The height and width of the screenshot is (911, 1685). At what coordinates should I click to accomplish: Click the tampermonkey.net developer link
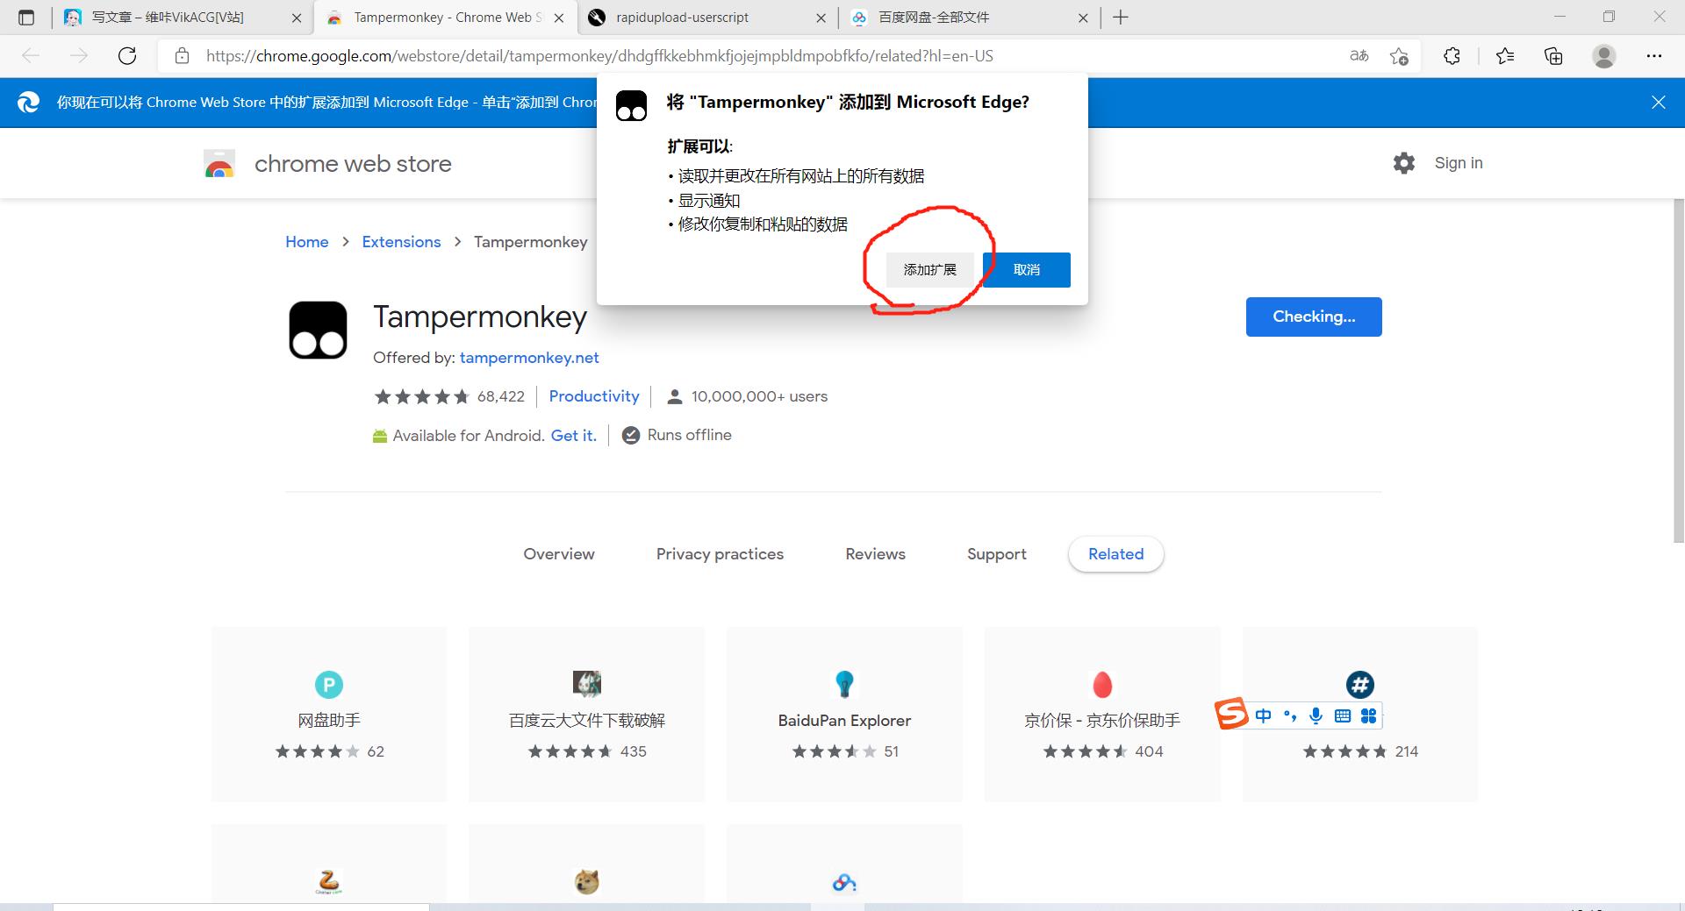click(x=529, y=358)
